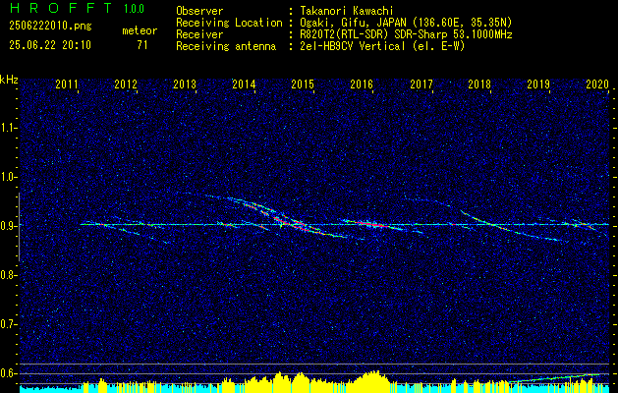Select the filename 2506222010.png
The image size is (618, 393).
50,27
